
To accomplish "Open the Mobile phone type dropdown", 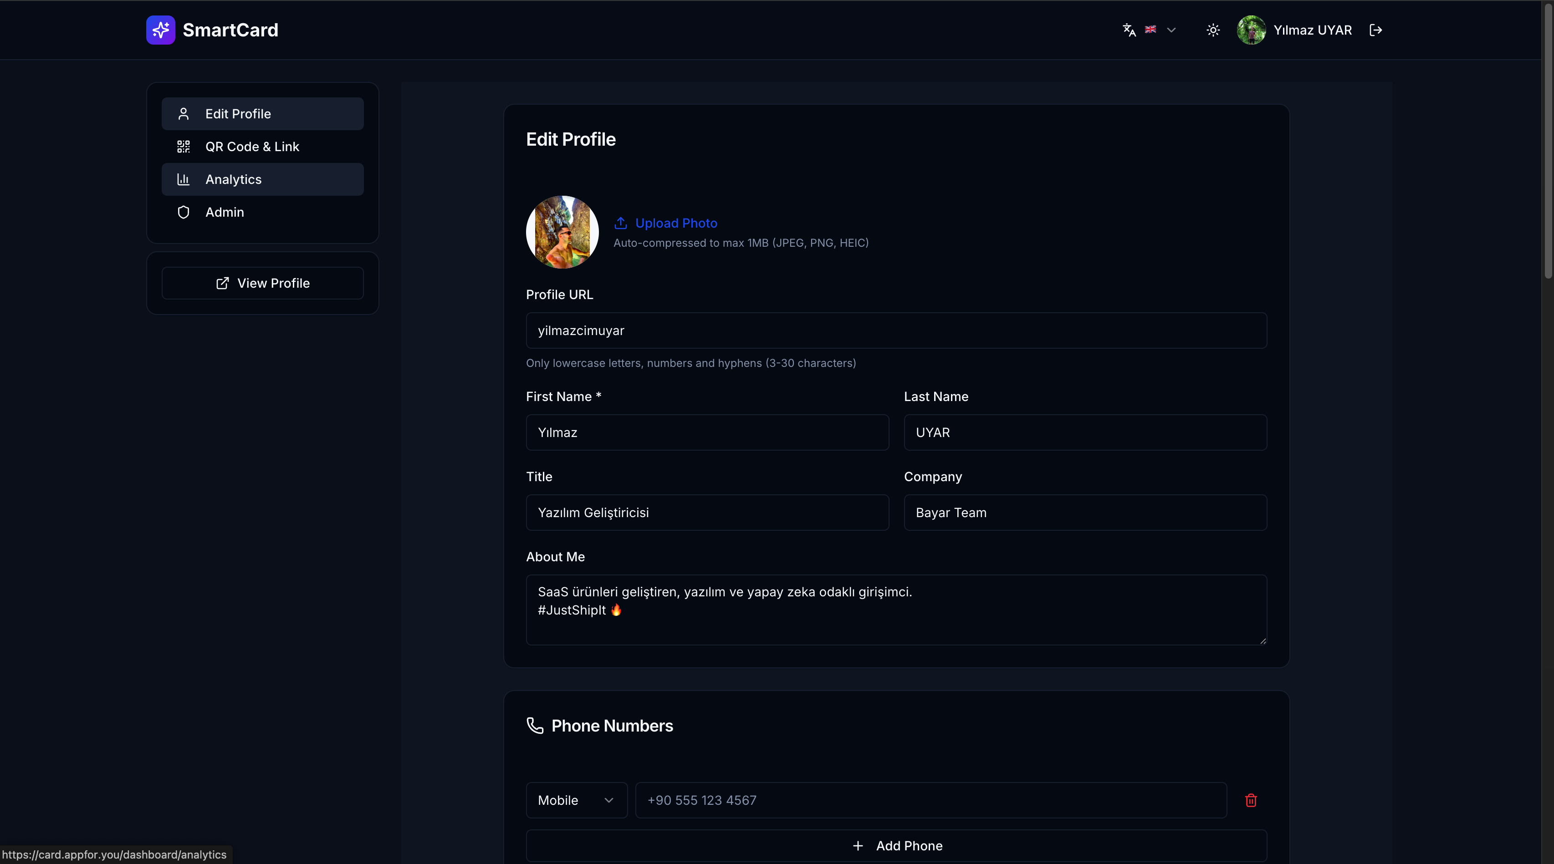I will tap(576, 800).
